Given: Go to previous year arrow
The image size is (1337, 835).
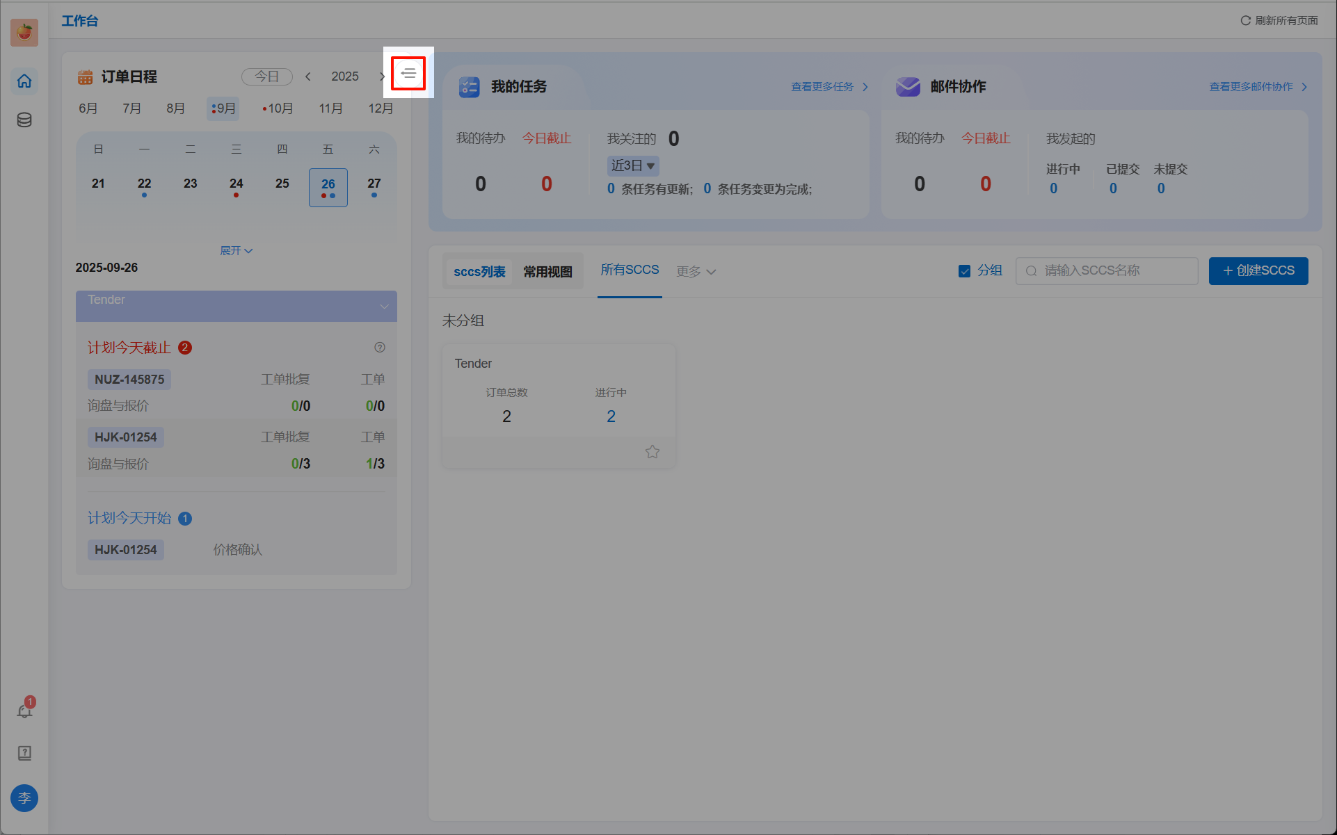Looking at the screenshot, I should click(x=308, y=76).
